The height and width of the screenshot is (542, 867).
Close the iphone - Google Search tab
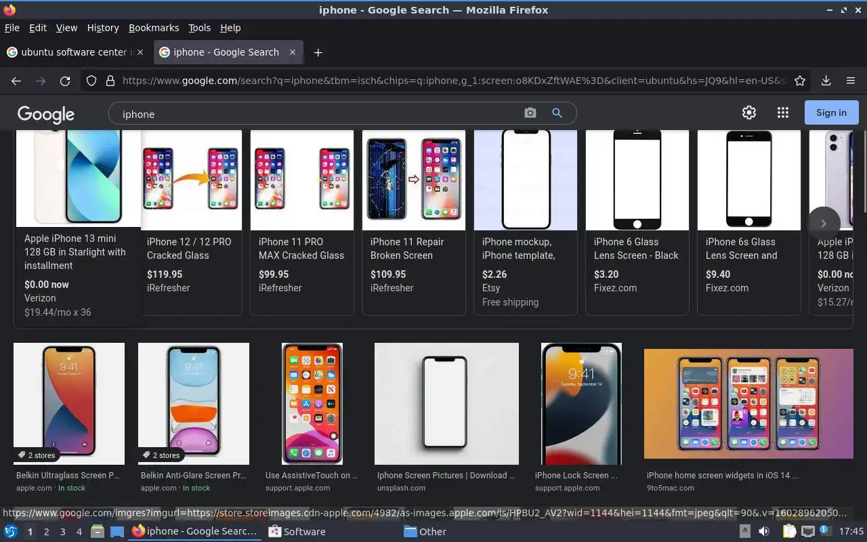293,52
